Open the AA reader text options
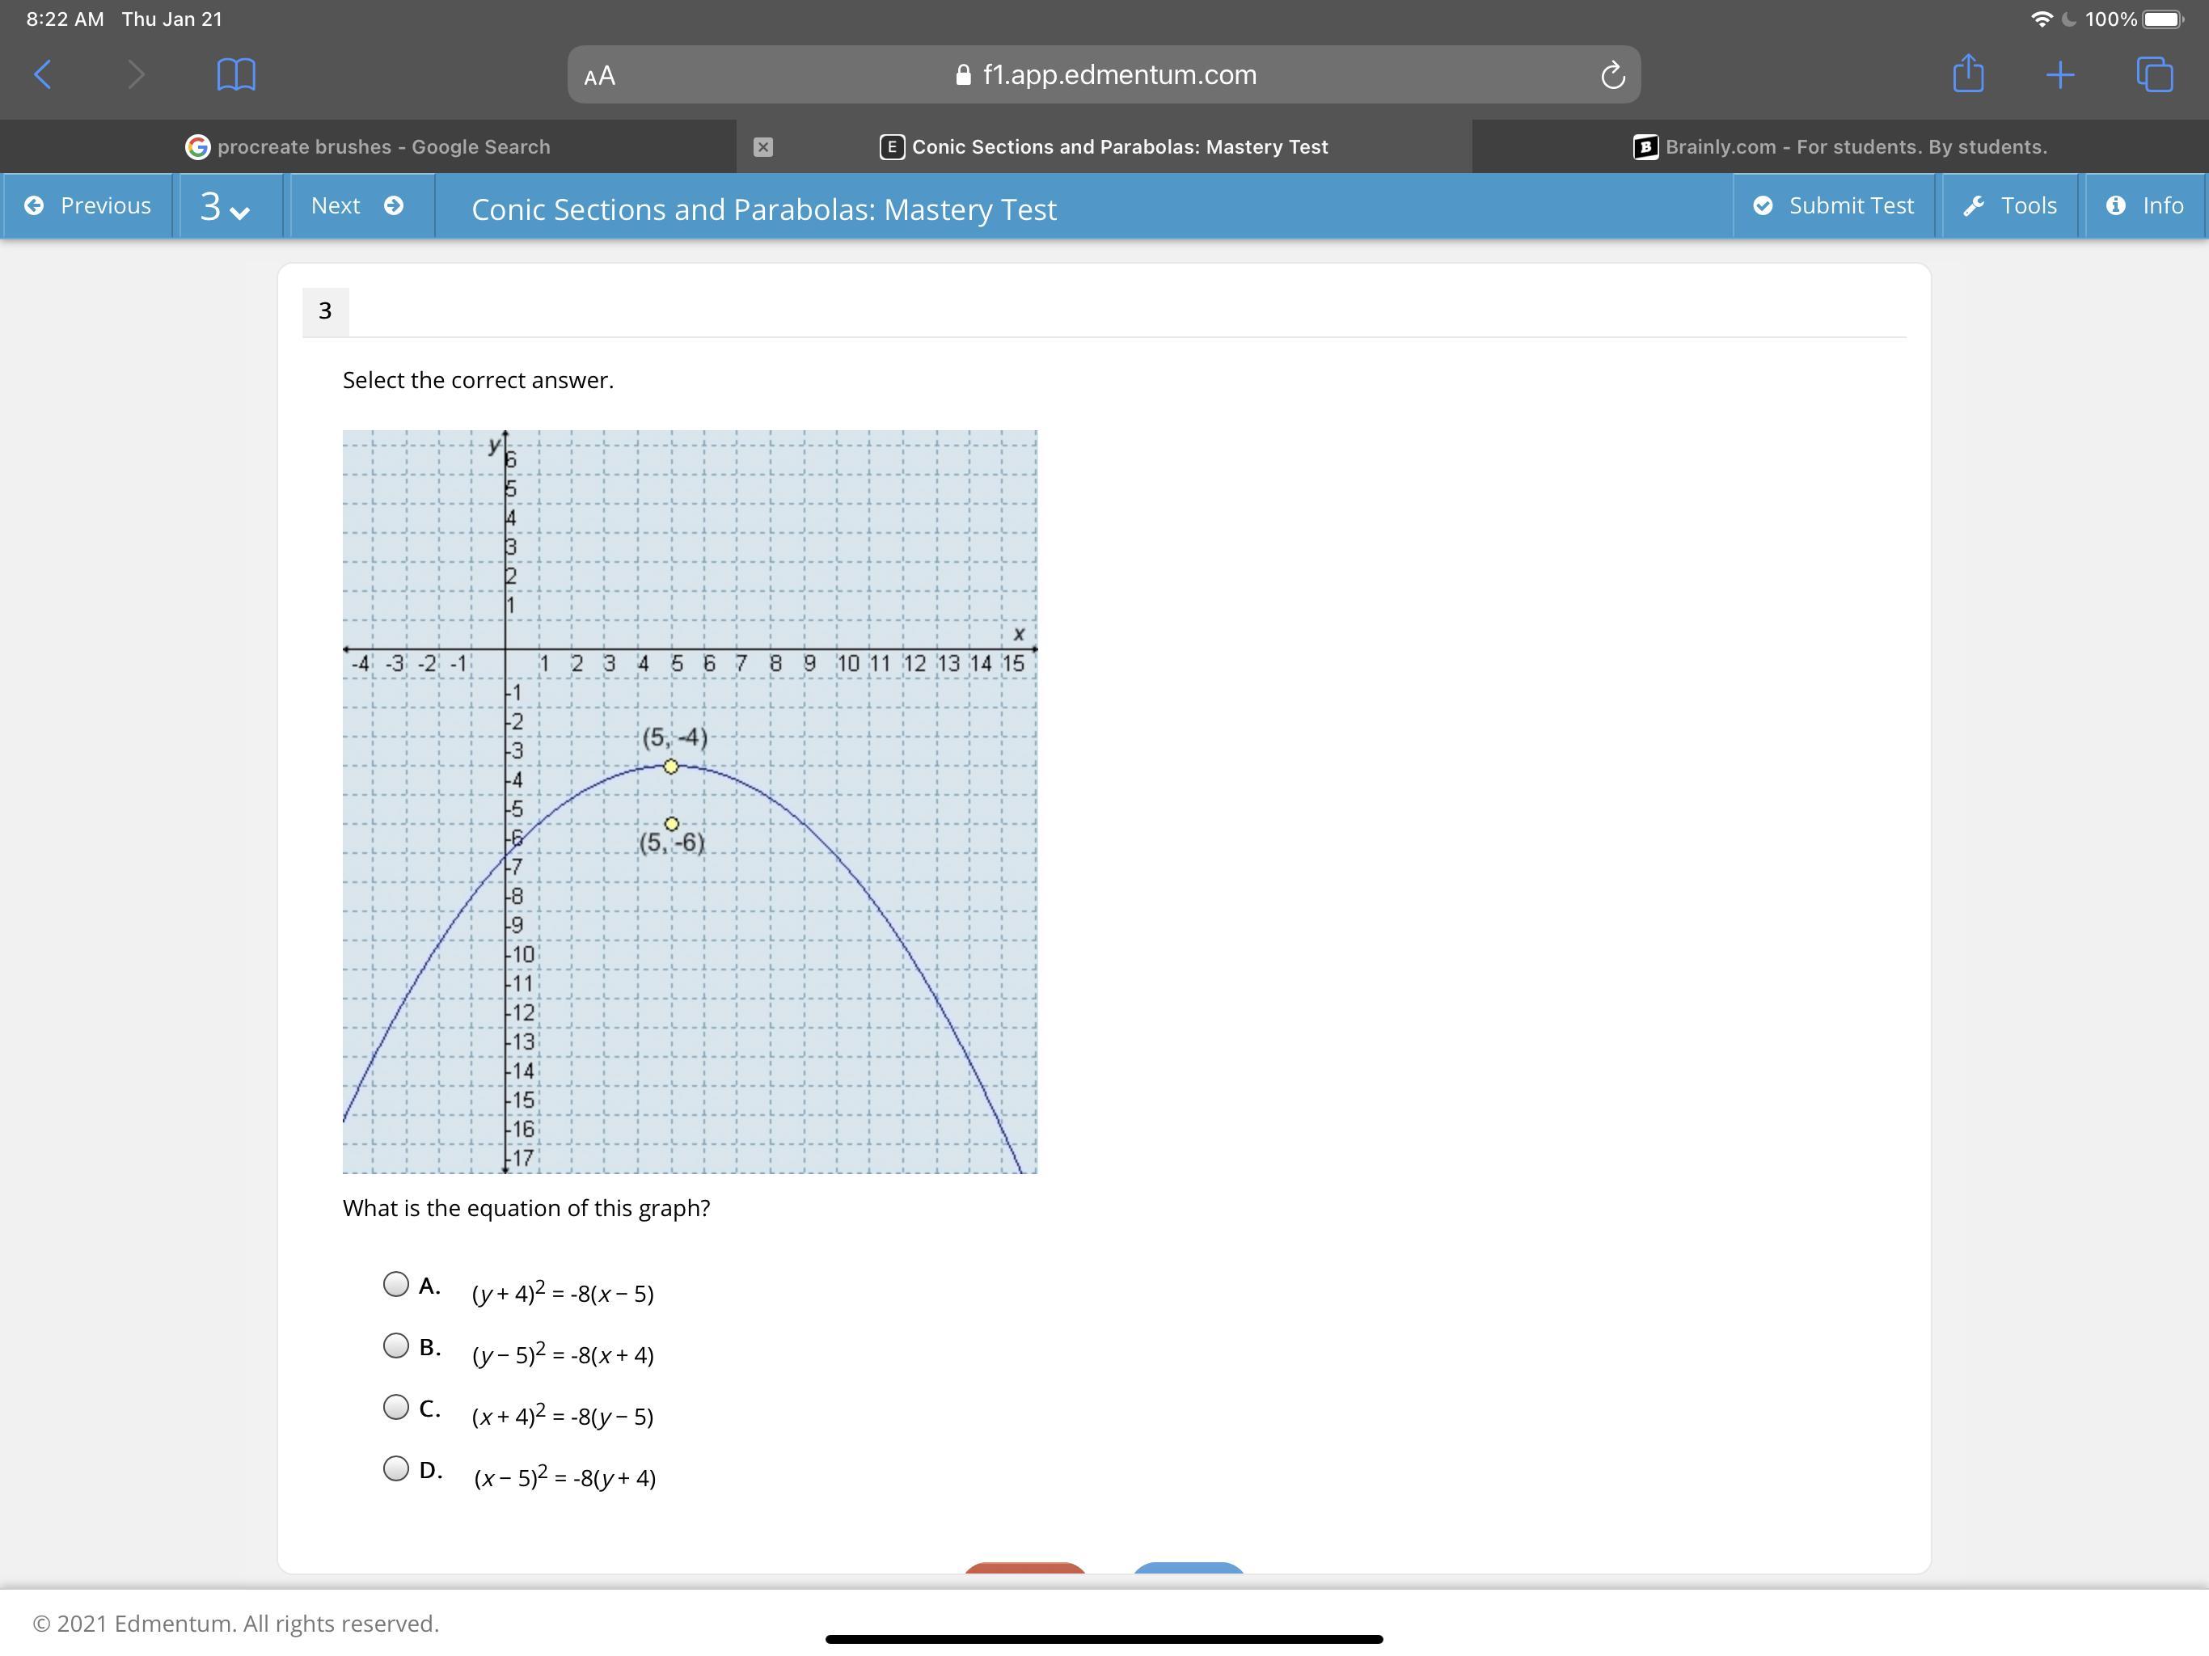Screen dimensions: 2209x1656 [x=599, y=76]
